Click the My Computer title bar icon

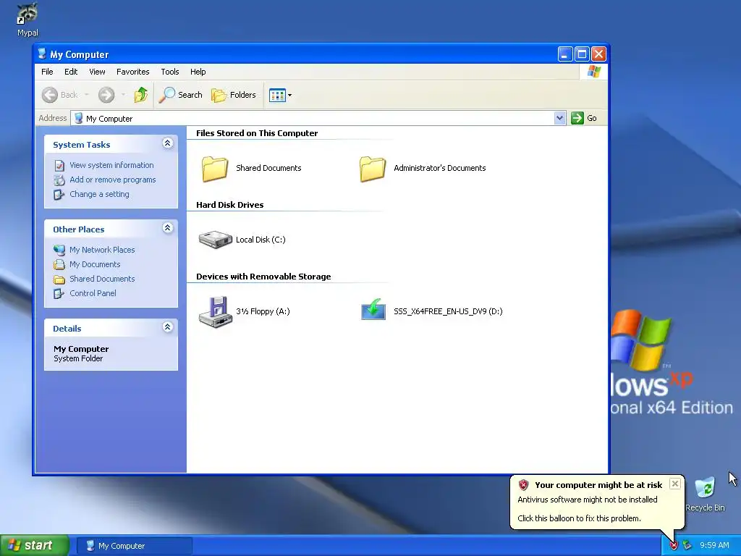pos(43,54)
